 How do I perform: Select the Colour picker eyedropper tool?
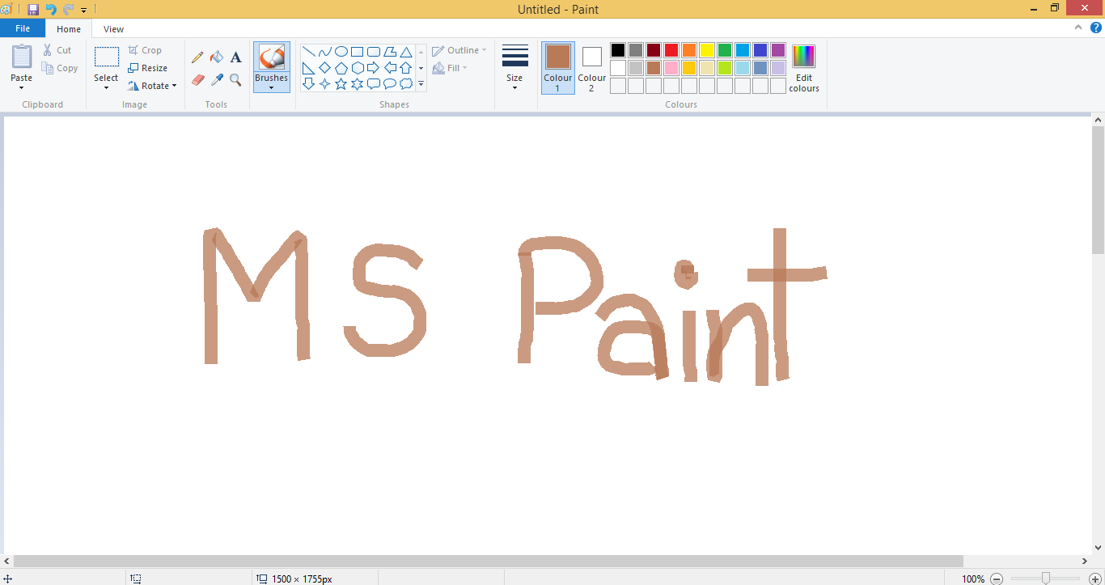[217, 80]
